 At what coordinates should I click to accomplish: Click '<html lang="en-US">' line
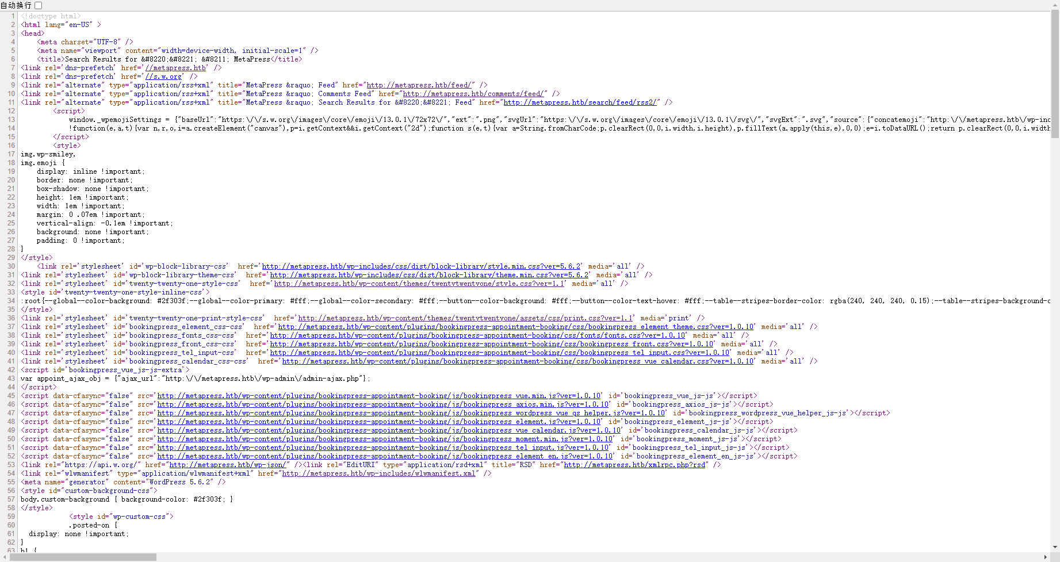pos(61,25)
